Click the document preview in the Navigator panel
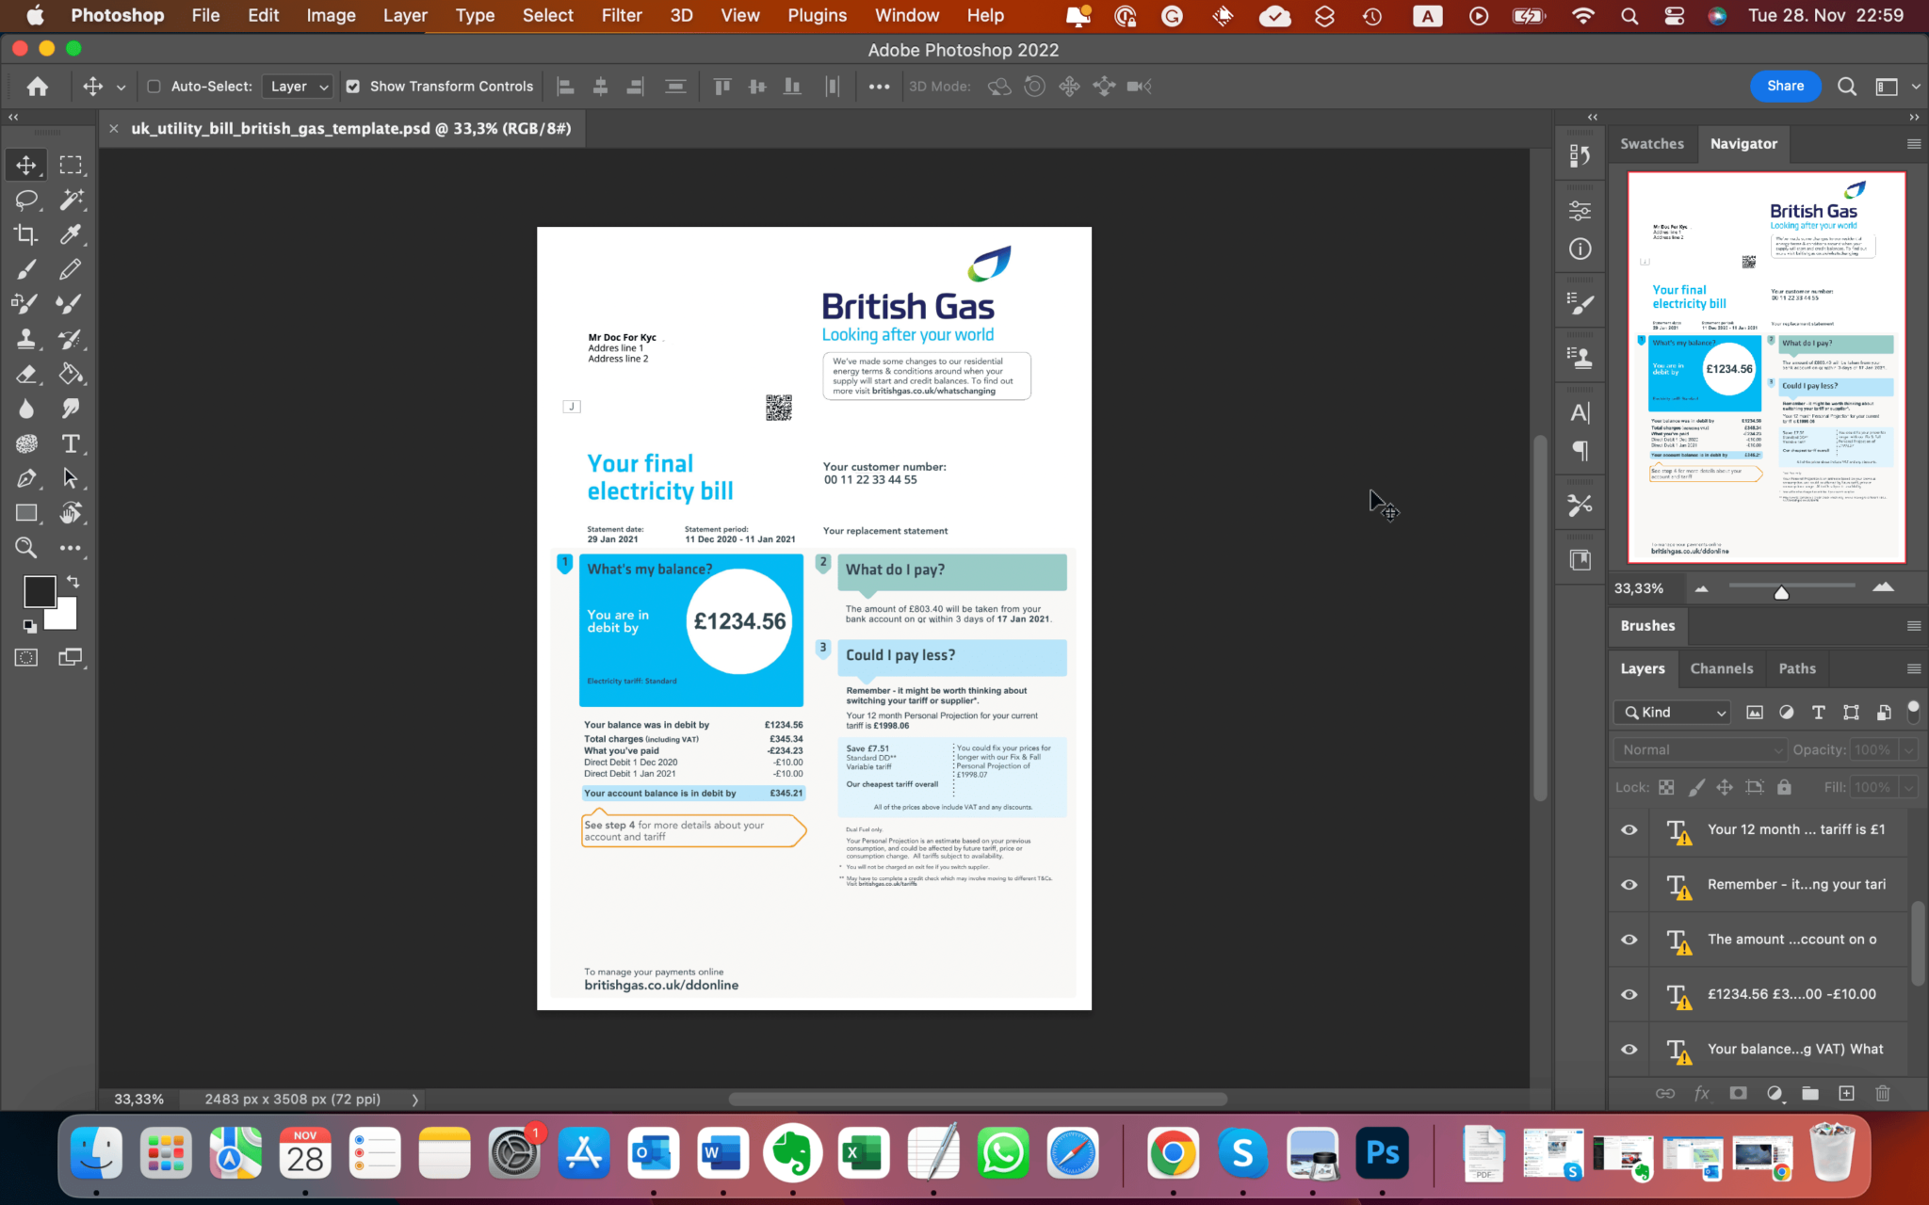The width and height of the screenshot is (1929, 1205). [1766, 367]
